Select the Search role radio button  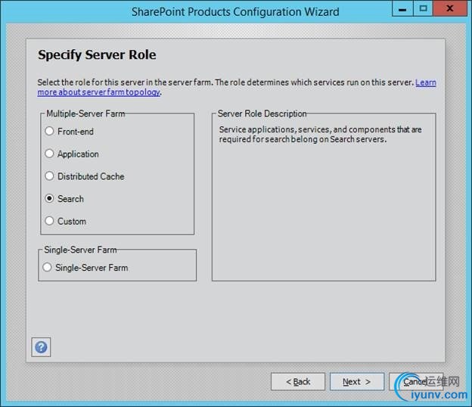tap(49, 198)
